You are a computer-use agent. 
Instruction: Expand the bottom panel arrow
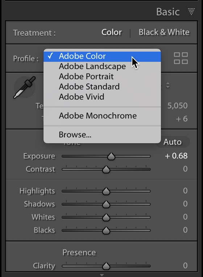tap(101, 275)
